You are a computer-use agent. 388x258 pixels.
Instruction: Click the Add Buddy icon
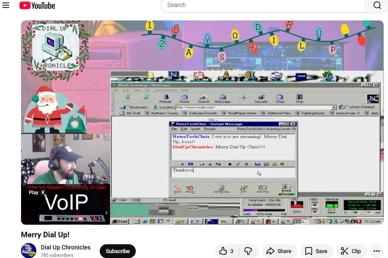[x=221, y=189]
